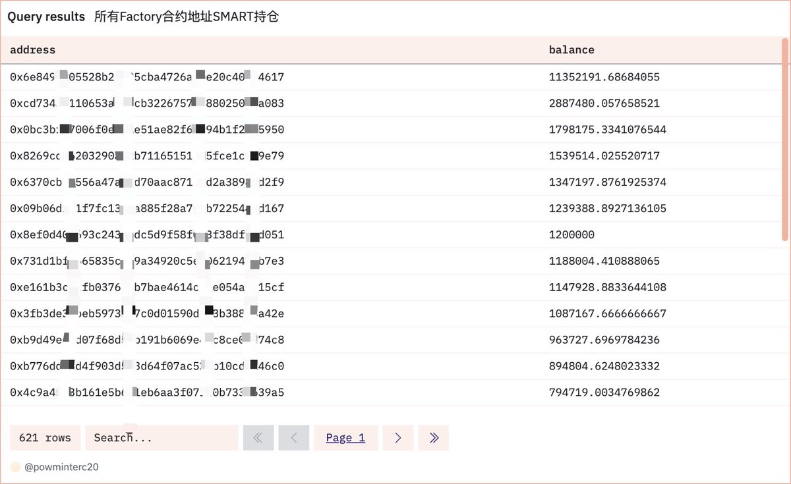Expand the address column sort options
This screenshot has height=484, width=791.
tap(32, 49)
